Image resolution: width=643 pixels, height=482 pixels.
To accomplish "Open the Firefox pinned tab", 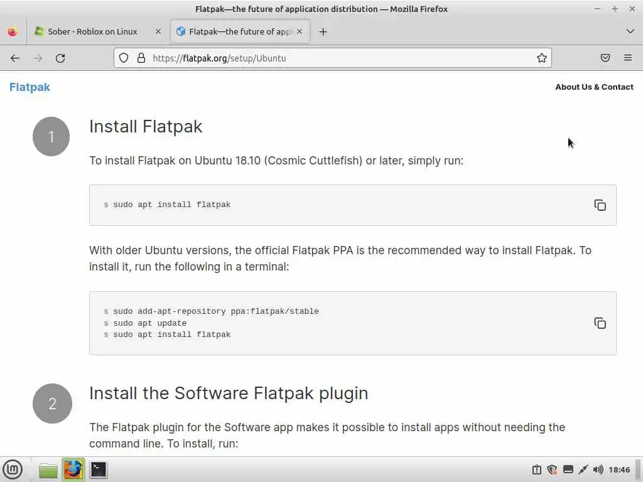I will [13, 31].
